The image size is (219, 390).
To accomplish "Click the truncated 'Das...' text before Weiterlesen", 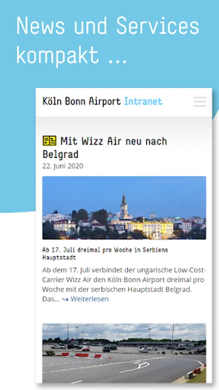I will 51,299.
